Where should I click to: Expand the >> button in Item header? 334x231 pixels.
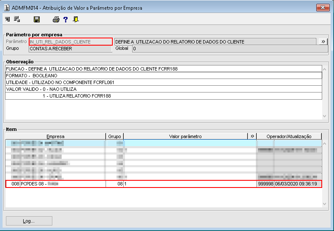click(252, 136)
